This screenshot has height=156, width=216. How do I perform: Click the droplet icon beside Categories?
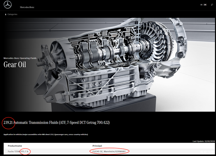point(6,14)
